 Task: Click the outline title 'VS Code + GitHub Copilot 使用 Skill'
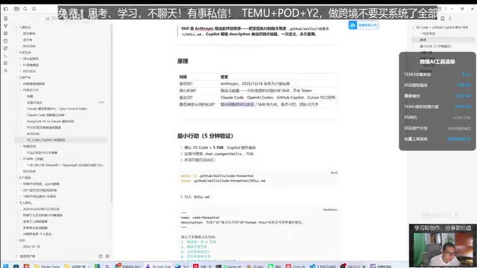pos(442,28)
